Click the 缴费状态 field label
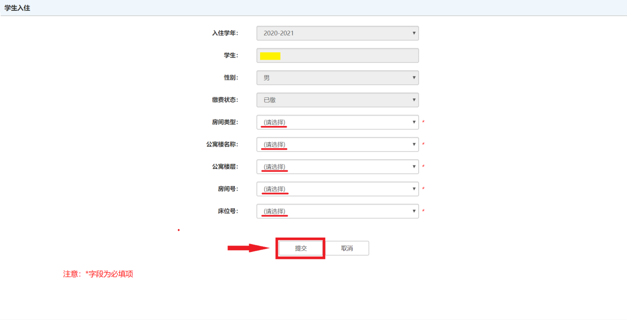Image resolution: width=627 pixels, height=320 pixels. pyautogui.click(x=225, y=100)
